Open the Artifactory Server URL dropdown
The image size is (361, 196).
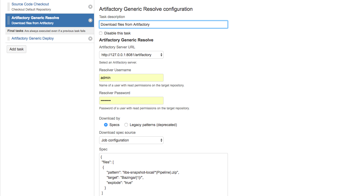[x=131, y=55]
